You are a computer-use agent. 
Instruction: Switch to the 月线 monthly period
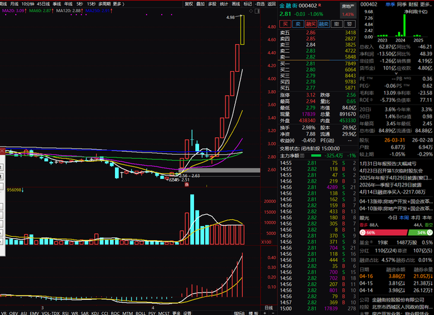pos(14,4)
